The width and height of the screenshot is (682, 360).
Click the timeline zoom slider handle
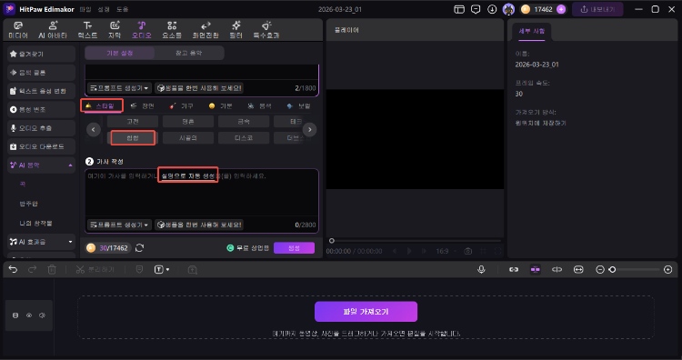pyautogui.click(x=612, y=270)
